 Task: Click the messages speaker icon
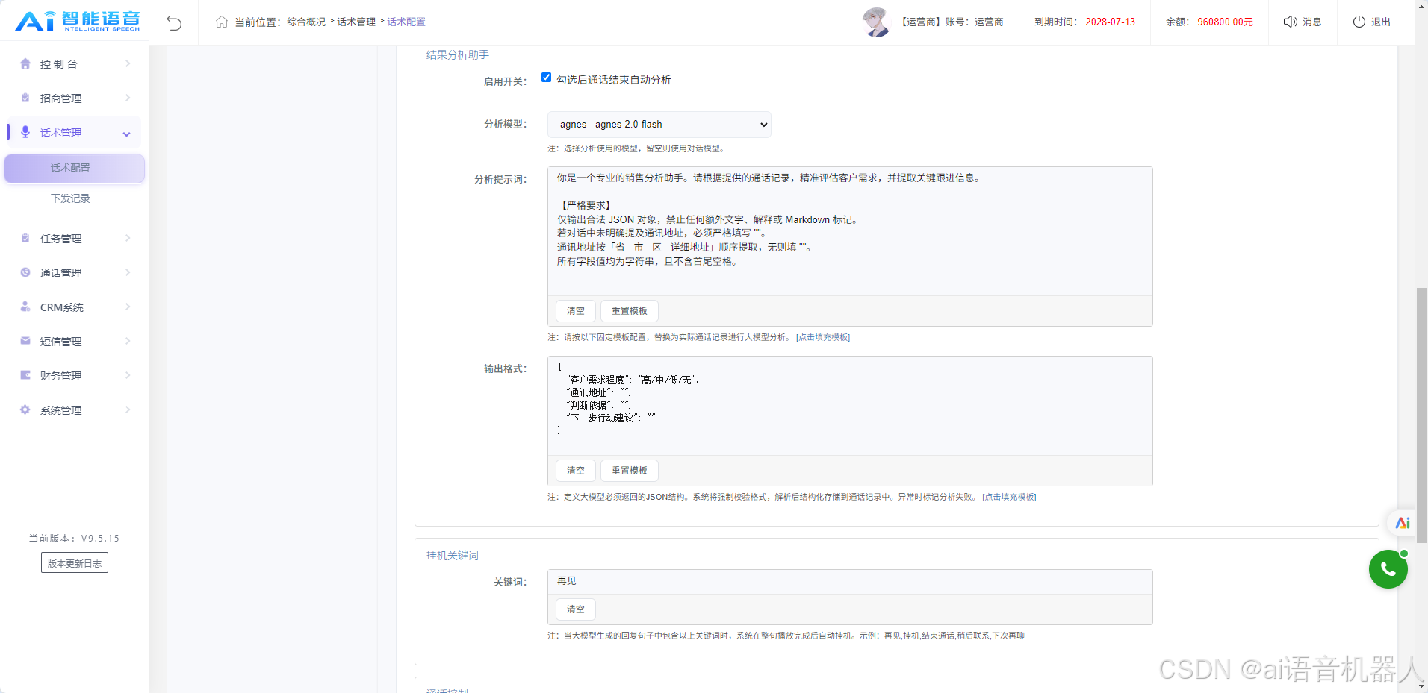1290,22
